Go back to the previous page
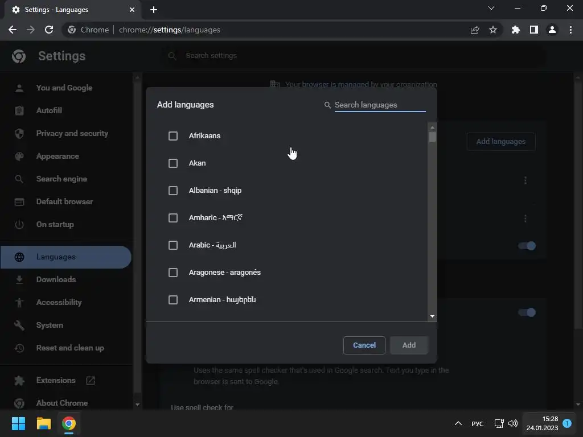The image size is (583, 437). tap(13, 30)
